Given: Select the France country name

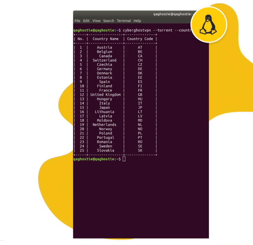Looking at the screenshot, I should click(105, 90).
